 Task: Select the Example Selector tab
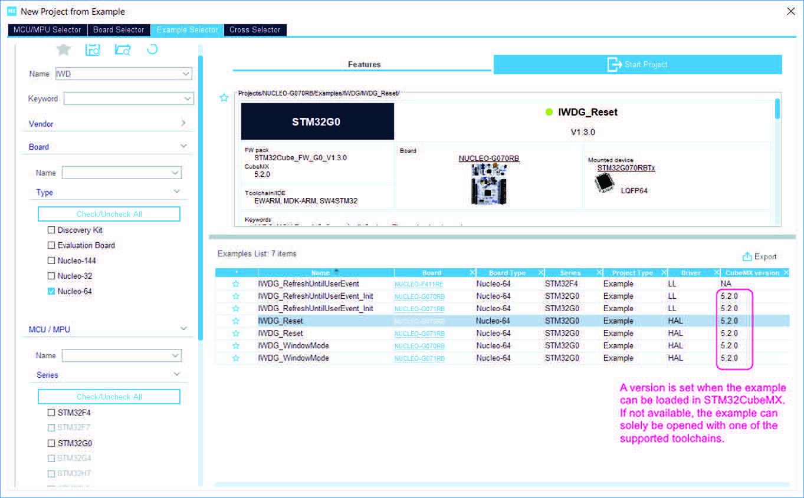187,29
